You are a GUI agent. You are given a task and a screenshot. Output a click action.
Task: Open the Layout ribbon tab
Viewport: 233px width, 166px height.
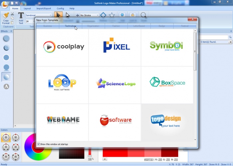point(27,8)
